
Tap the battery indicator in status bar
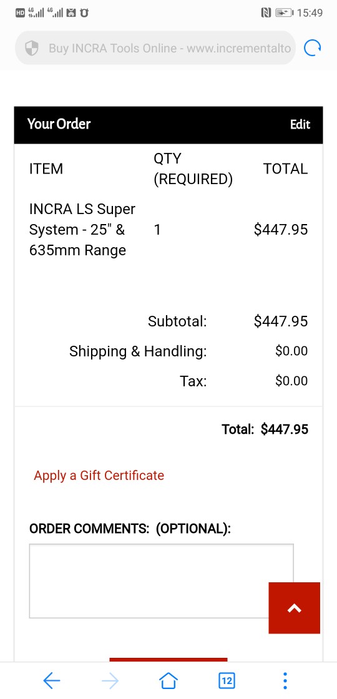click(x=285, y=13)
